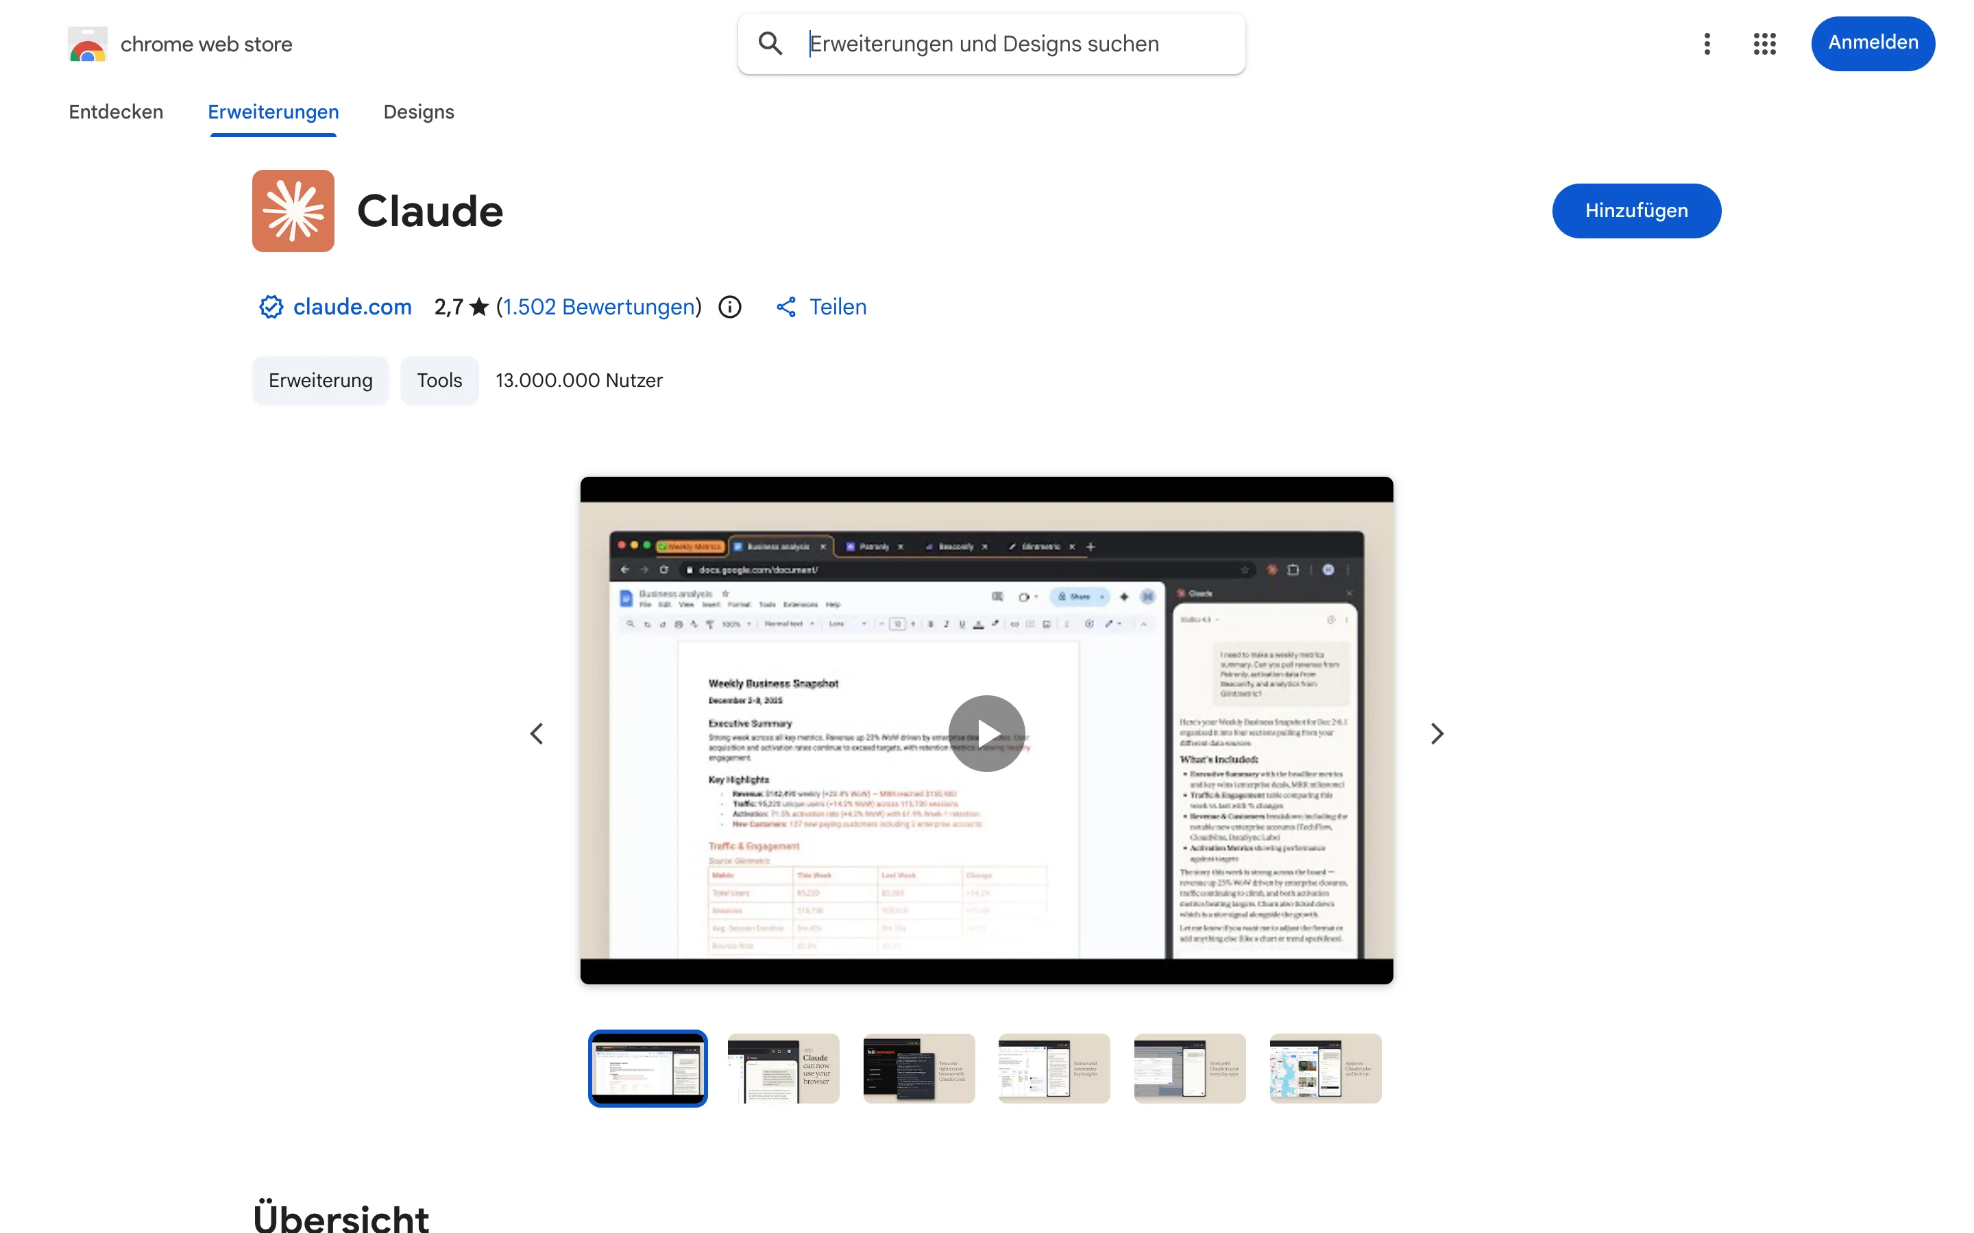Click Hinzufügen to add Claude
The width and height of the screenshot is (1974, 1233).
[1636, 210]
